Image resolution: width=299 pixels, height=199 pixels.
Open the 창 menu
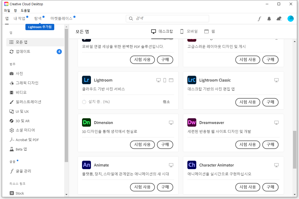click(x=15, y=10)
